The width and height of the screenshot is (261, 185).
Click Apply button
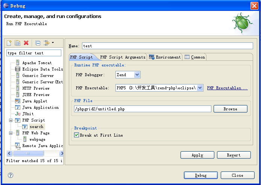[x=197, y=155]
